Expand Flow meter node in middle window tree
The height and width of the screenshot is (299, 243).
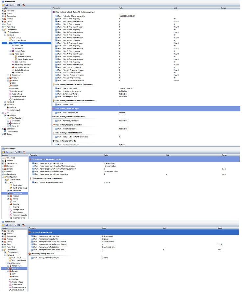[9, 191]
